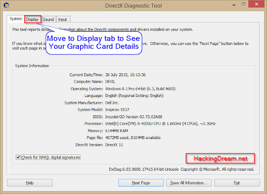Click the System Manufacturer label
This screenshot has width=267, height=194.
pos(83,103)
